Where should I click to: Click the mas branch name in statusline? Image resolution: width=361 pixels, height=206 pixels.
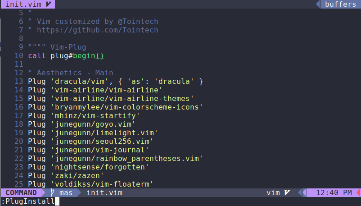(66, 192)
